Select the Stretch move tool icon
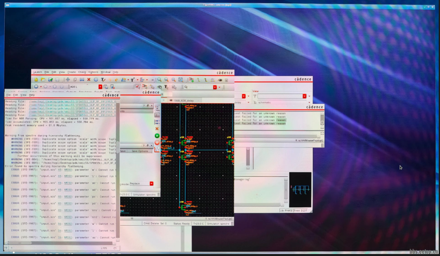The width and height of the screenshot is (440, 256). 68,80
